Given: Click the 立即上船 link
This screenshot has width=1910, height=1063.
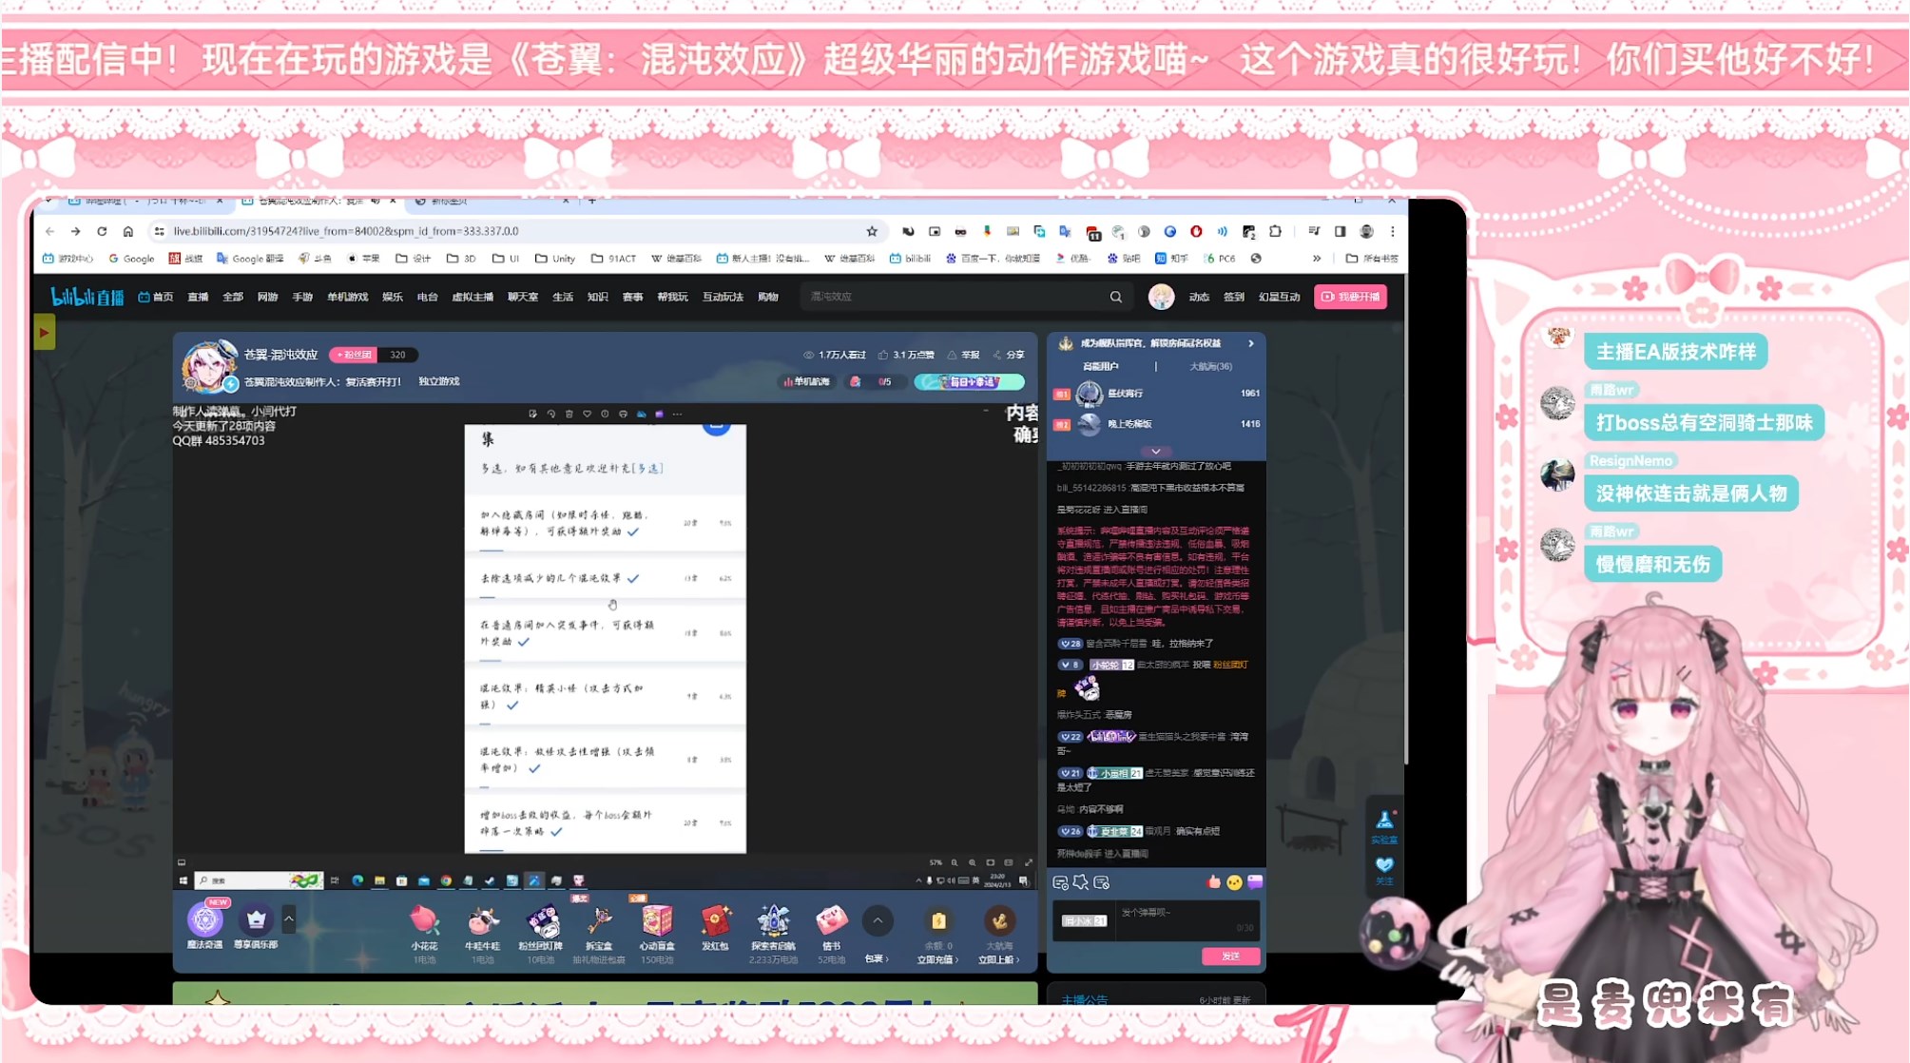Looking at the screenshot, I should (x=998, y=959).
